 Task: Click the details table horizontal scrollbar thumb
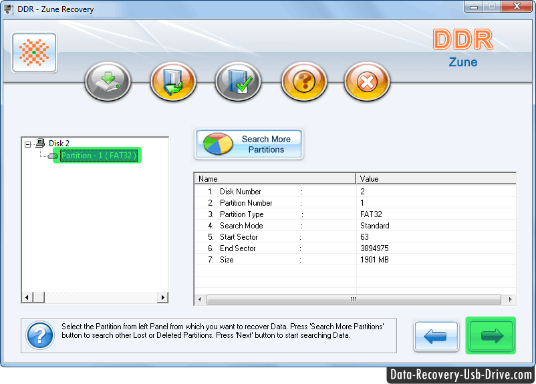coord(354,300)
